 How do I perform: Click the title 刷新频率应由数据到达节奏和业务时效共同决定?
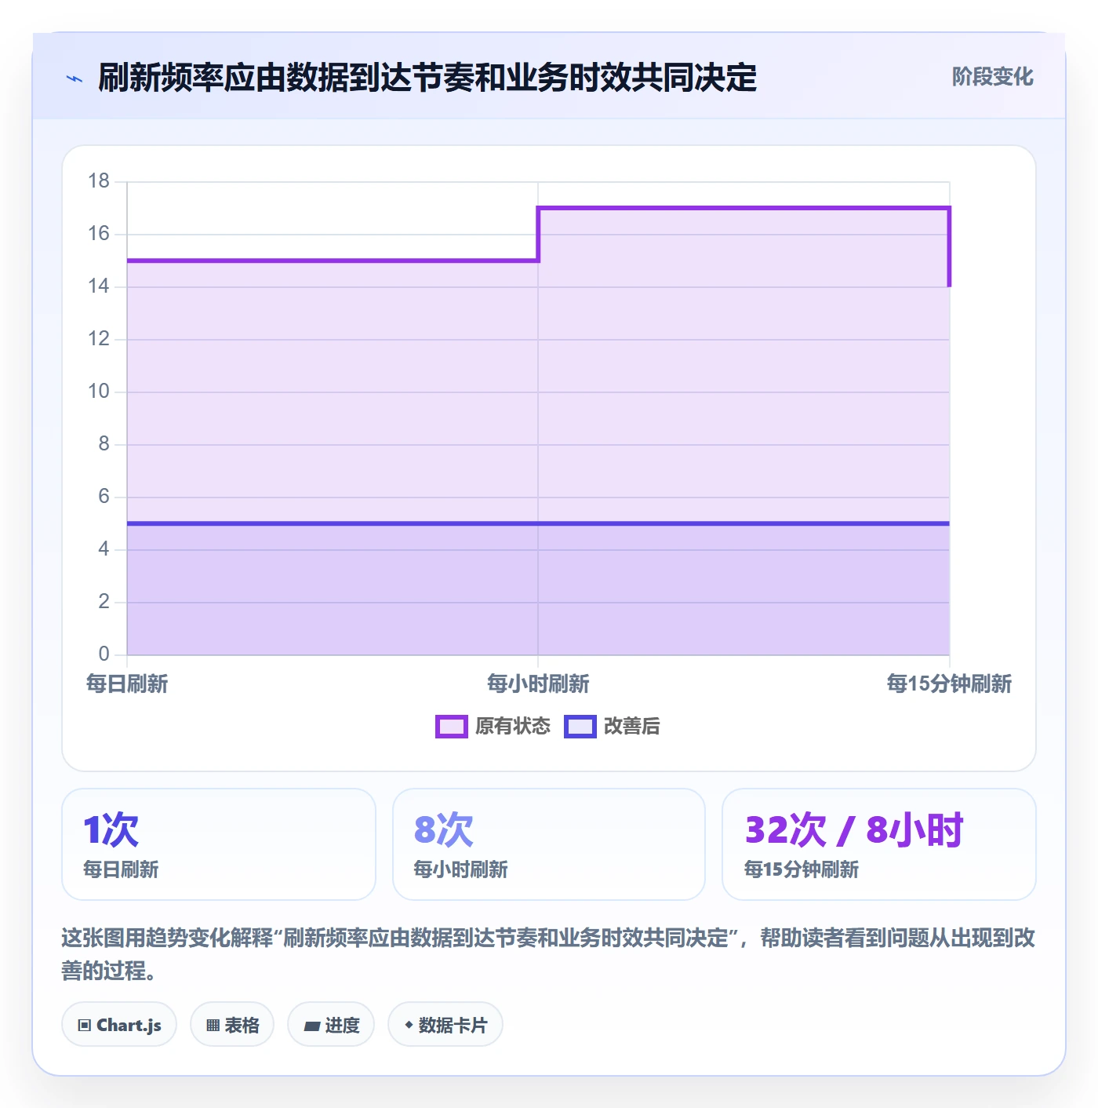tap(427, 78)
